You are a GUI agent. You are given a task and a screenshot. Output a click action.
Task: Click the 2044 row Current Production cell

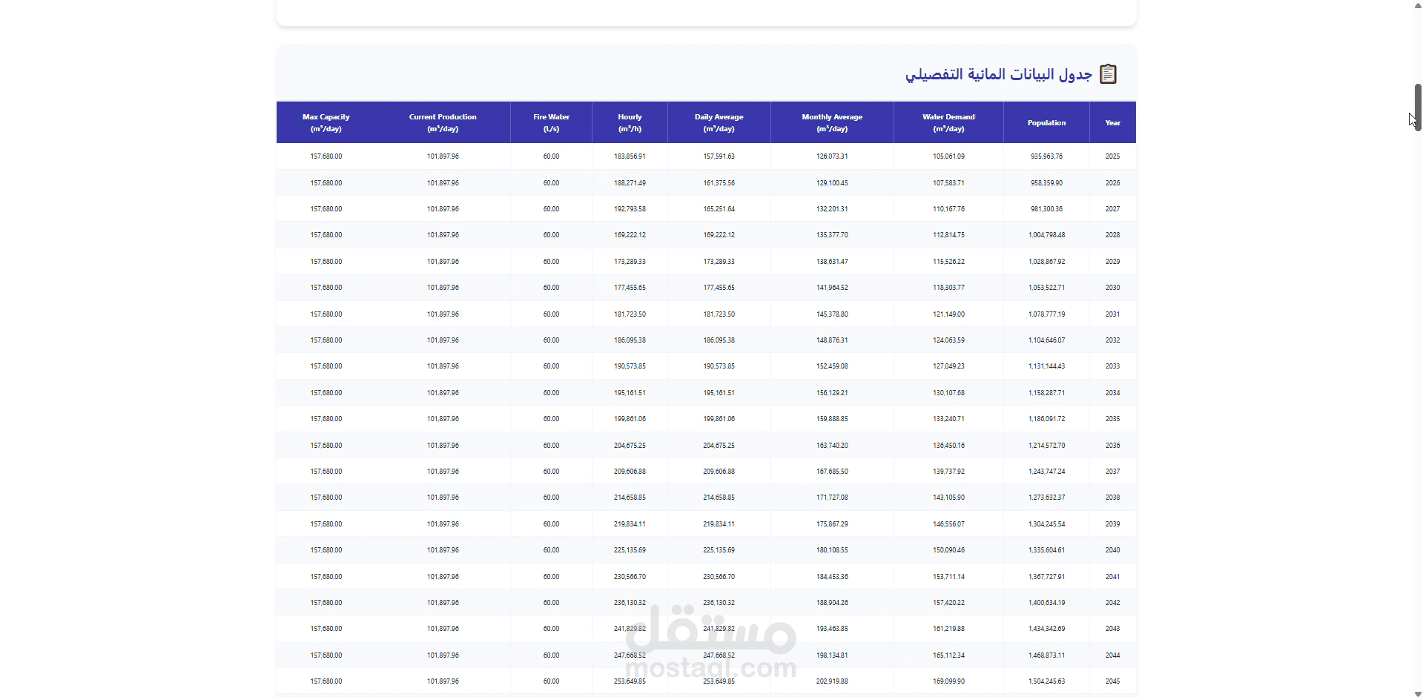tap(443, 655)
